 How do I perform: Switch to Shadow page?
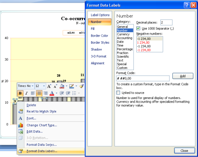(x=96, y=49)
